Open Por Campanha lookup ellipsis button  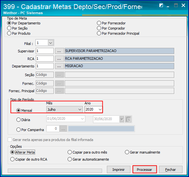tap(63, 129)
